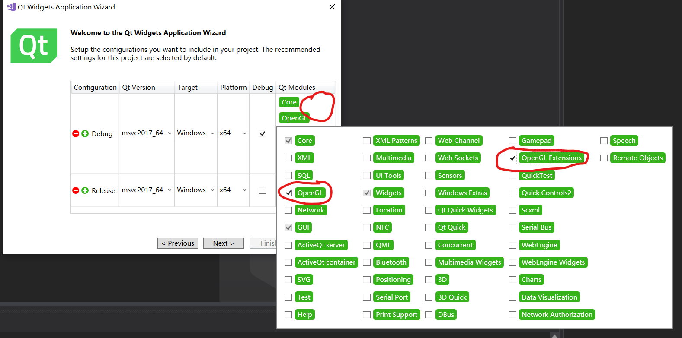Viewport: 682px width, 338px height.
Task: Tick the ActiveQt container checkbox
Action: [288, 262]
